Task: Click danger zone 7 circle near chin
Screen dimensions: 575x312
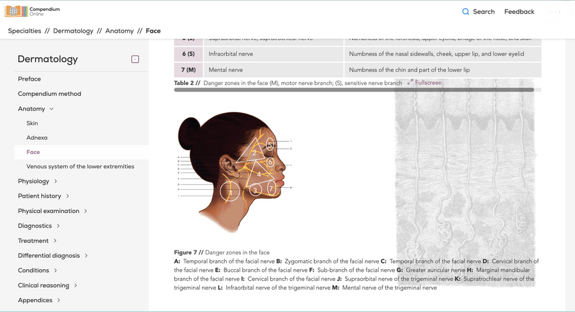Action: [x=272, y=189]
